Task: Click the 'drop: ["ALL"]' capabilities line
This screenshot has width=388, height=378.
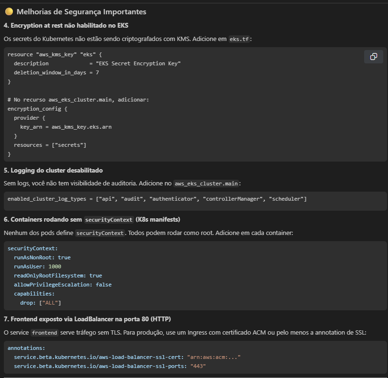Action: [41, 303]
